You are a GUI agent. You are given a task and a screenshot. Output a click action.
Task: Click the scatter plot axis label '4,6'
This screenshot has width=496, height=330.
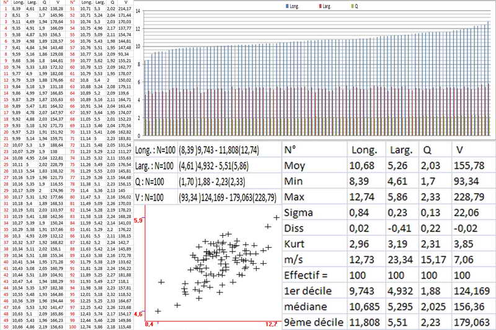click(x=138, y=314)
